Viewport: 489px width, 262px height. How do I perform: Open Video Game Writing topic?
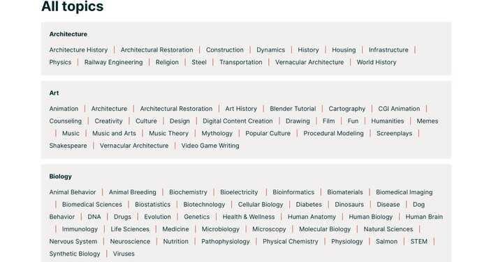[210, 146]
